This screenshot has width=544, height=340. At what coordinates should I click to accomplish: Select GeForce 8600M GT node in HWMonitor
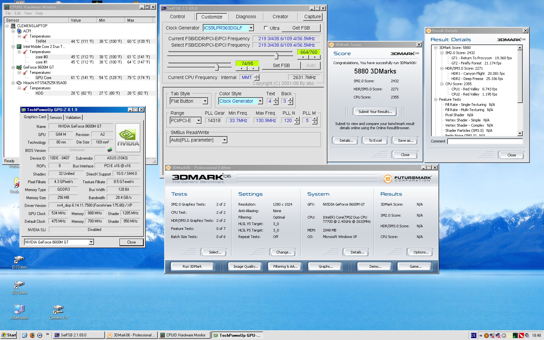(39, 67)
